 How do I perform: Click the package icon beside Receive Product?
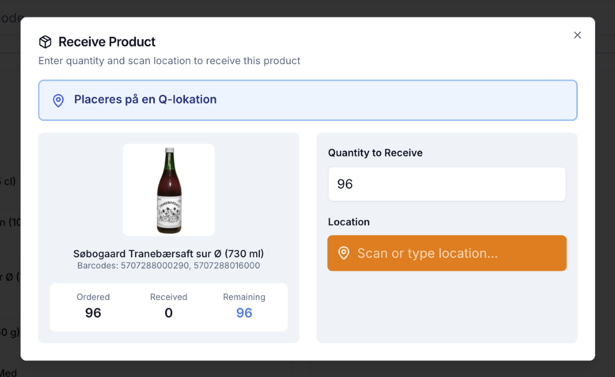pyautogui.click(x=45, y=42)
